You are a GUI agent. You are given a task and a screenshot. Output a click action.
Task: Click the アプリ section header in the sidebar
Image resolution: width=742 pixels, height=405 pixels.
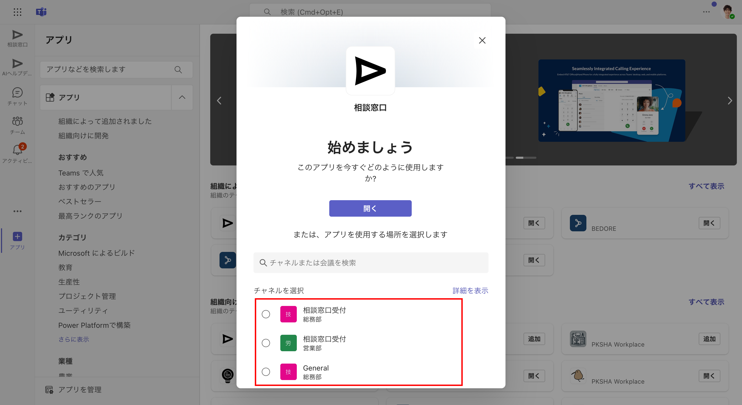tap(106, 97)
